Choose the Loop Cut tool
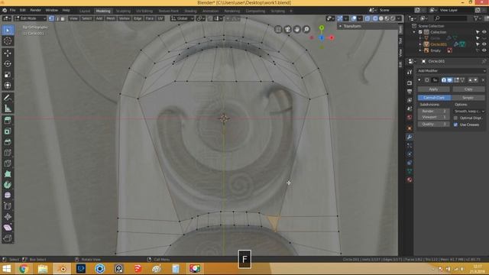 tap(8, 153)
